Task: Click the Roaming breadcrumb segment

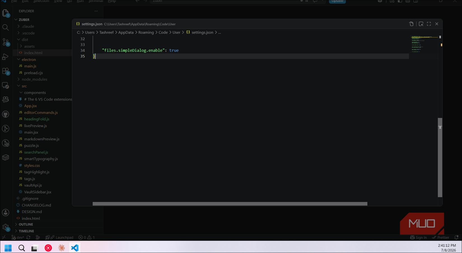Action: [x=146, y=32]
